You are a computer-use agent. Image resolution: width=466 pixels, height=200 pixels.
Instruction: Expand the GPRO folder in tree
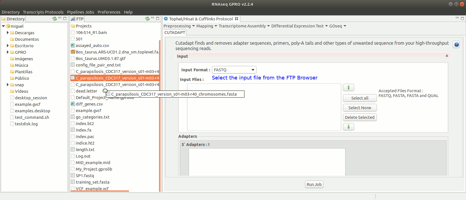(x=8, y=52)
